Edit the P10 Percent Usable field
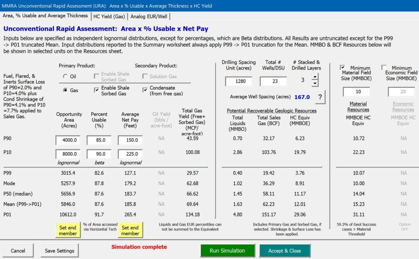 (x=99, y=154)
